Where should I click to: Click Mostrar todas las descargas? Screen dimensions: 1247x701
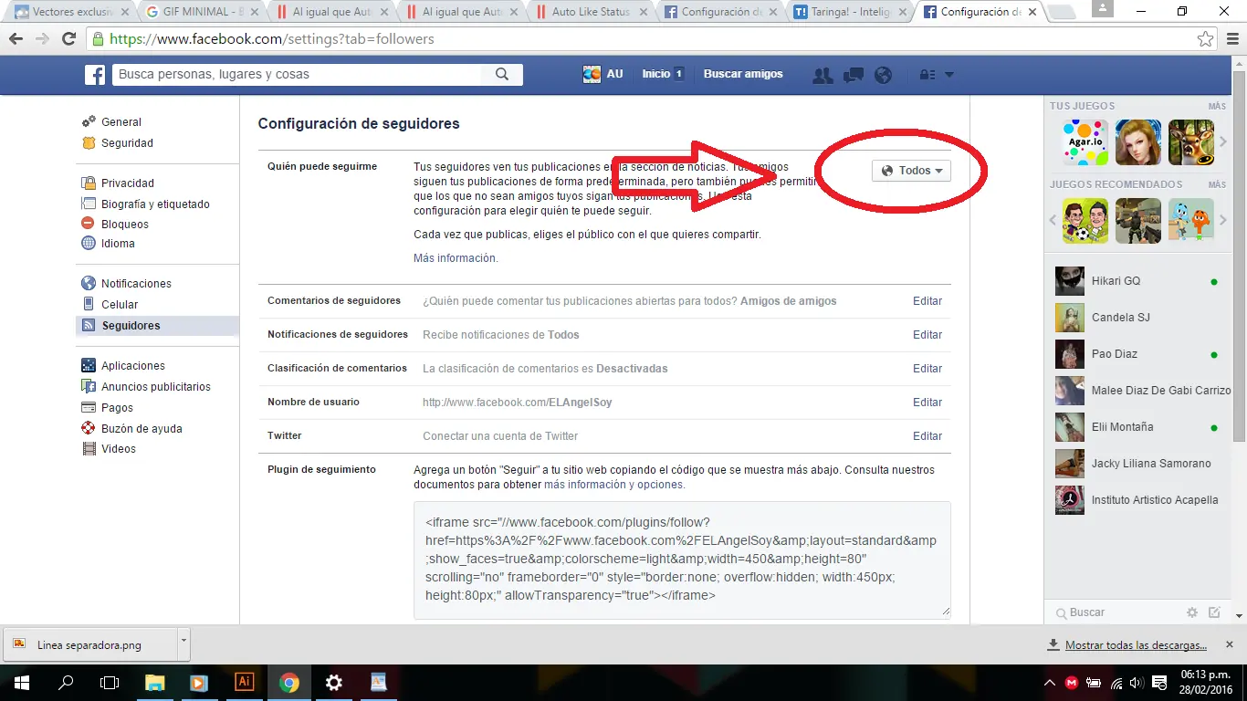click(x=1136, y=645)
